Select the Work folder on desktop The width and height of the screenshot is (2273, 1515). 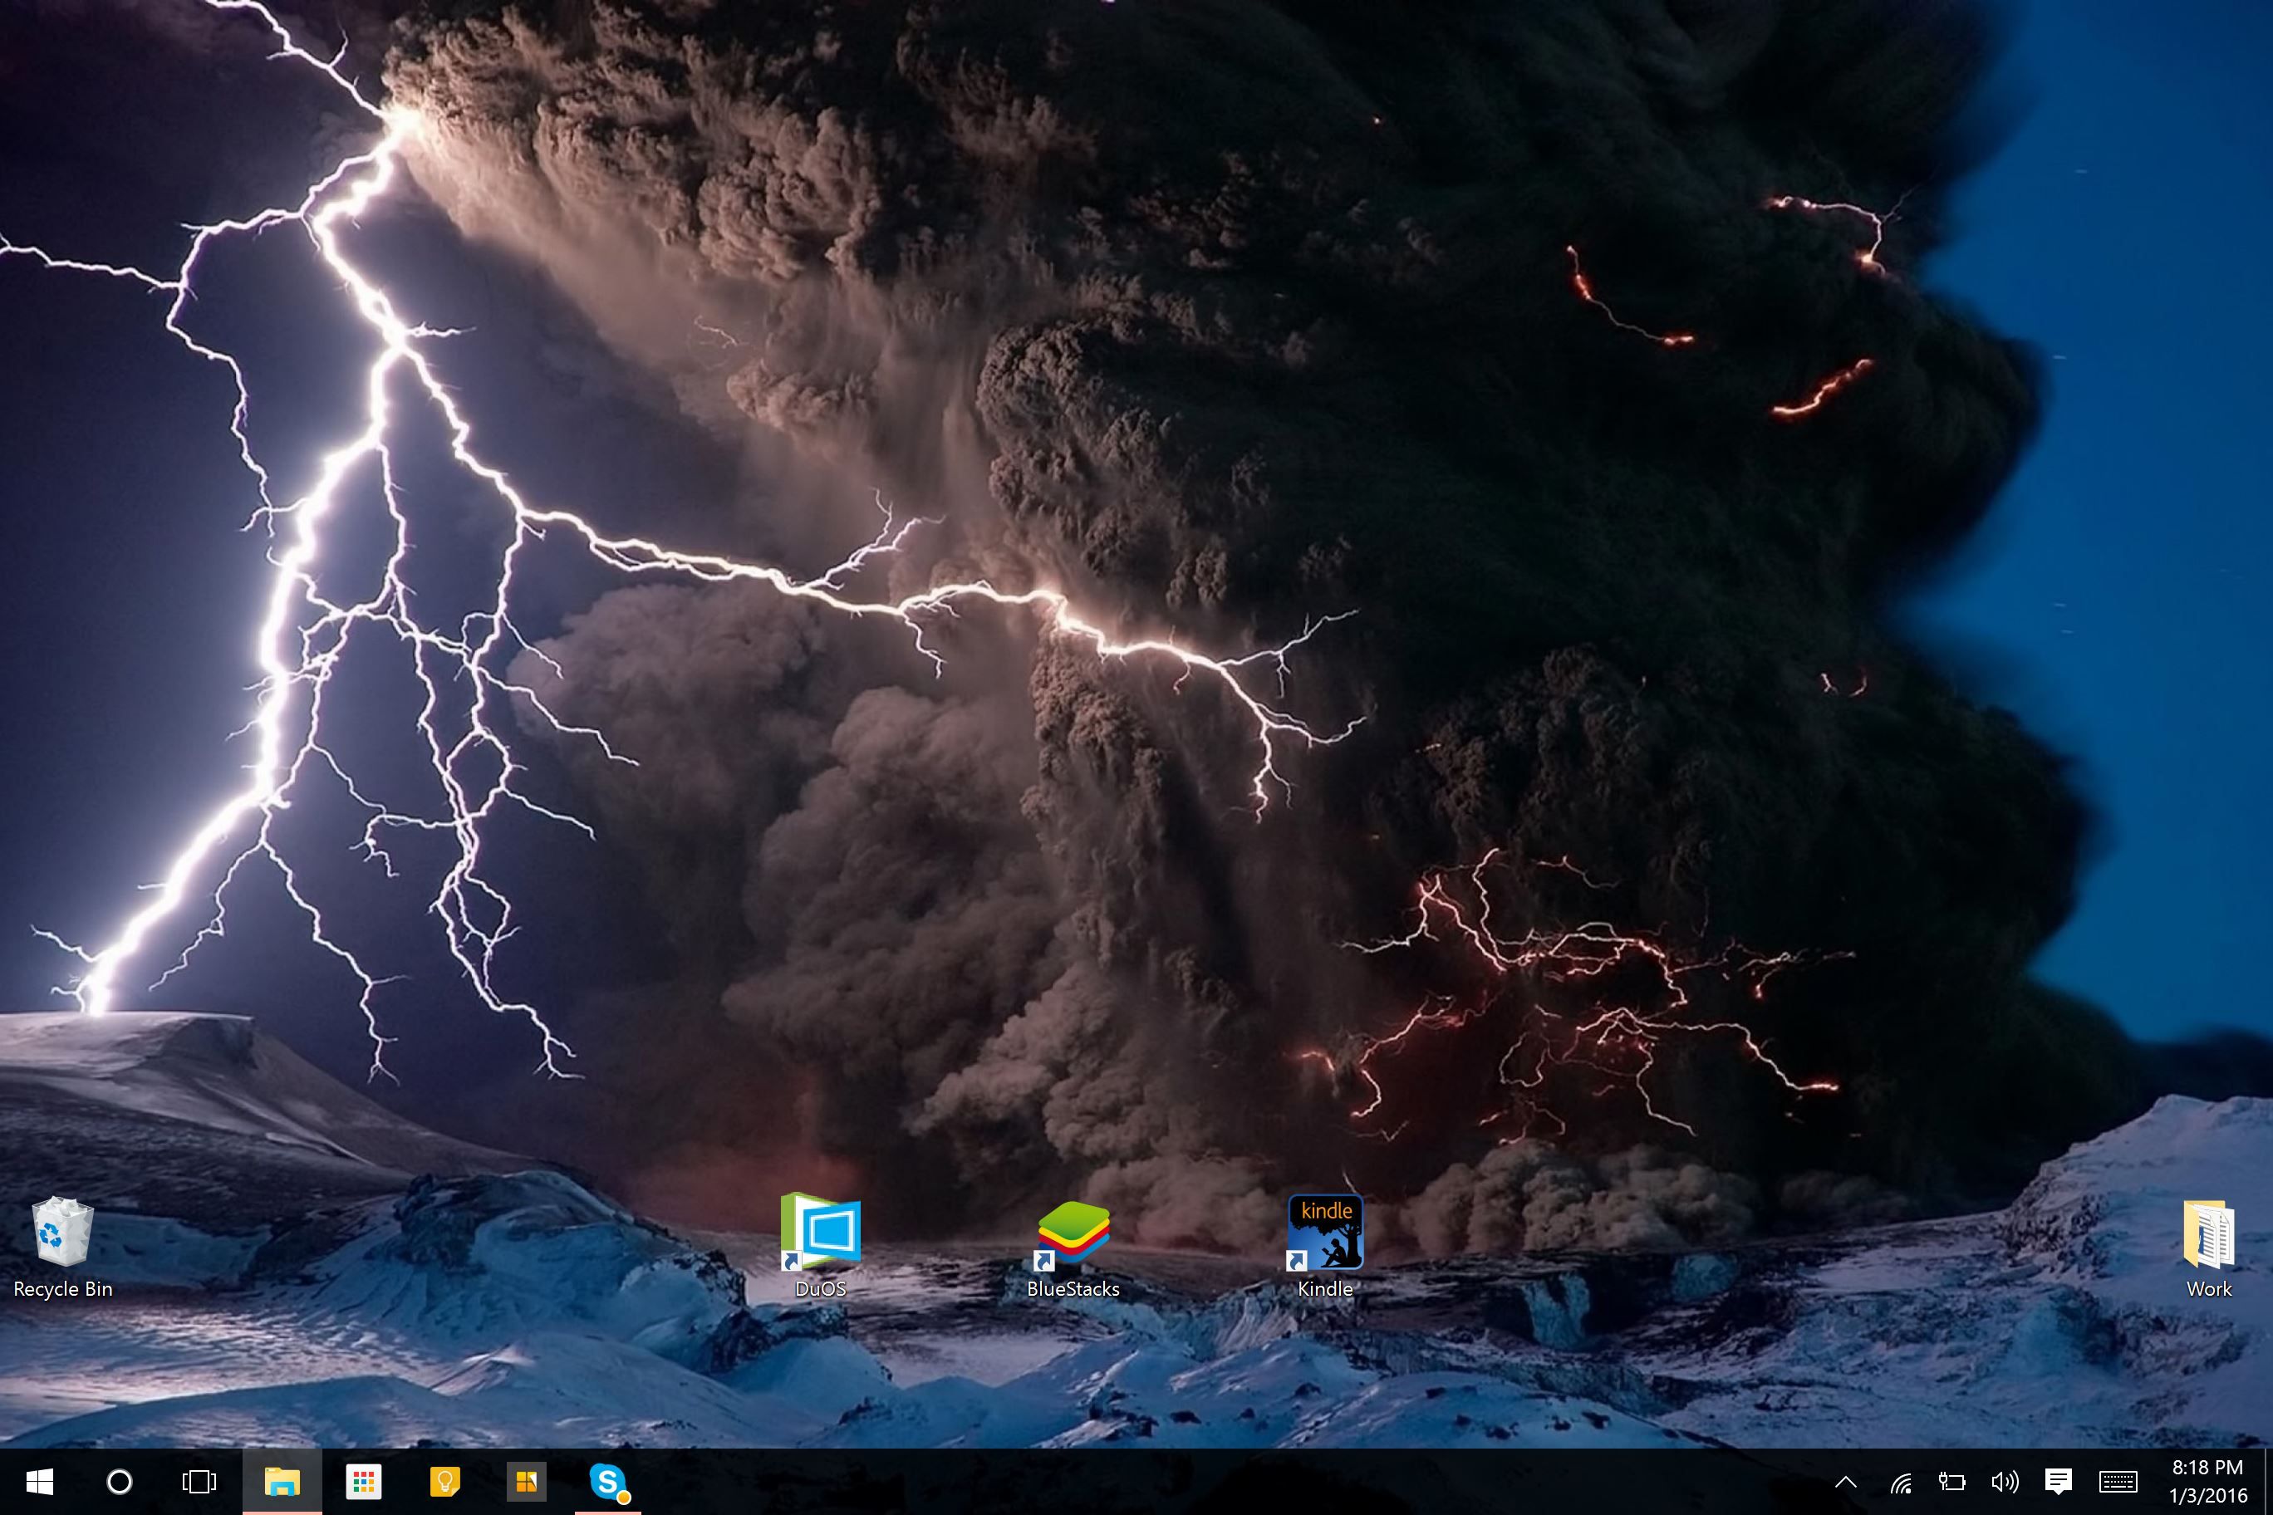[2209, 1248]
